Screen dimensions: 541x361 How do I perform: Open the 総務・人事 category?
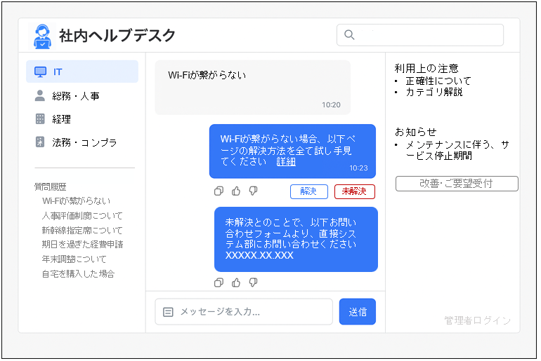pos(82,95)
